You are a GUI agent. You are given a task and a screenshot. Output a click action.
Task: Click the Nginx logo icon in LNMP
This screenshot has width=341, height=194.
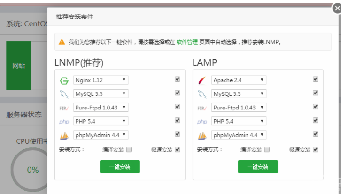click(64, 81)
